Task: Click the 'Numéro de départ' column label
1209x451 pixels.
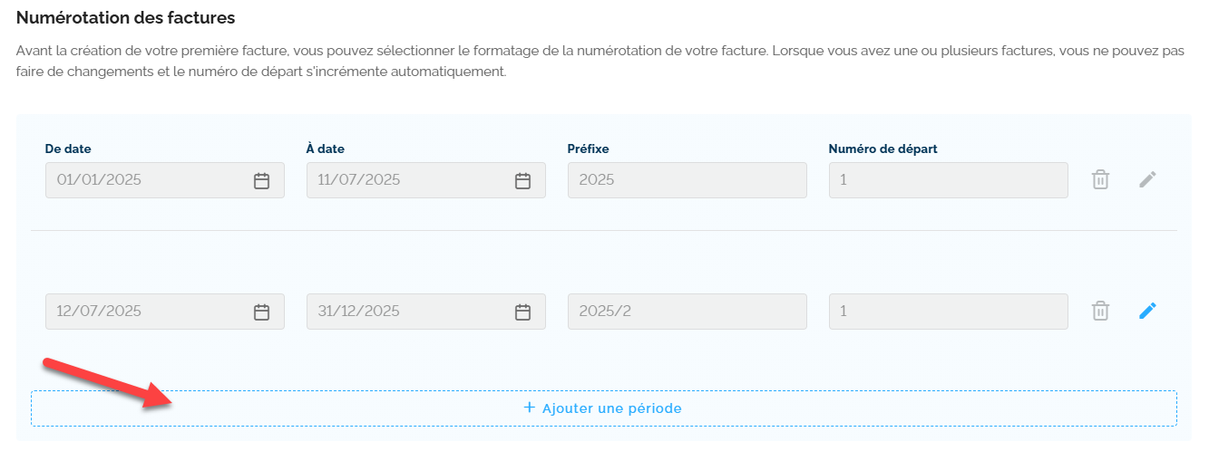Action: pyautogui.click(x=882, y=149)
